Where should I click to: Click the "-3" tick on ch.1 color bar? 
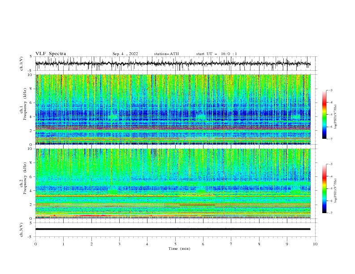coord(331,90)
